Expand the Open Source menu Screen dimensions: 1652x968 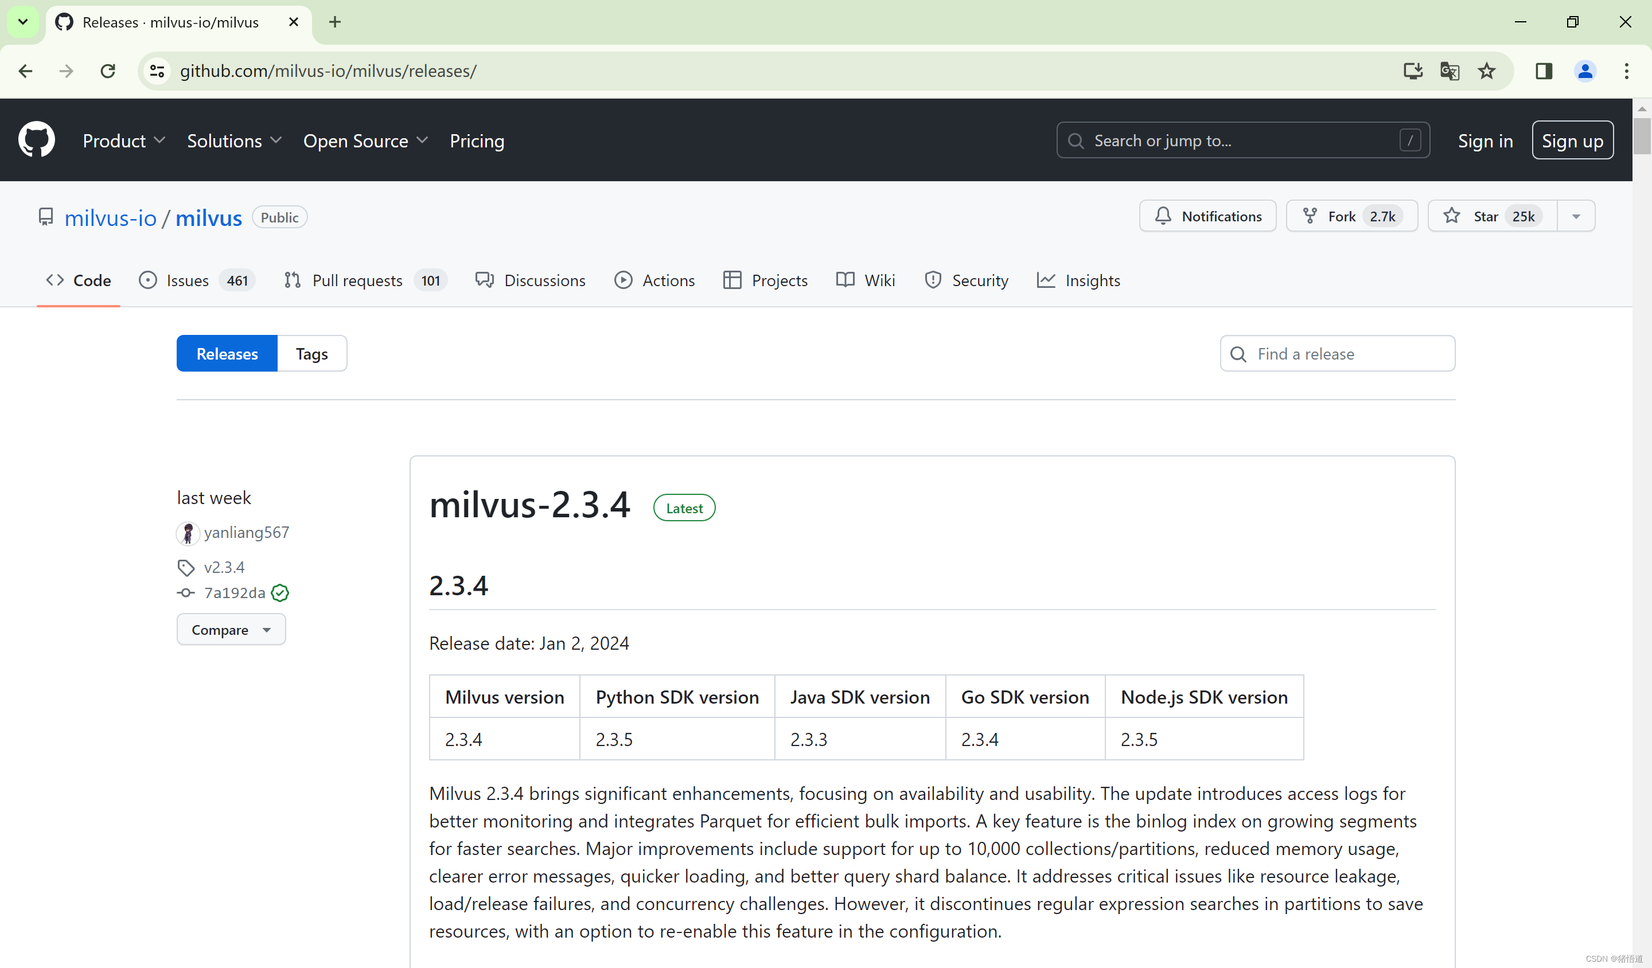point(365,141)
